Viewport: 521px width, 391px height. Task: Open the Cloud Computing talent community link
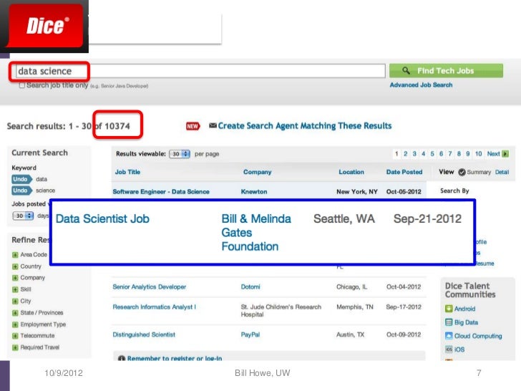(x=478, y=336)
